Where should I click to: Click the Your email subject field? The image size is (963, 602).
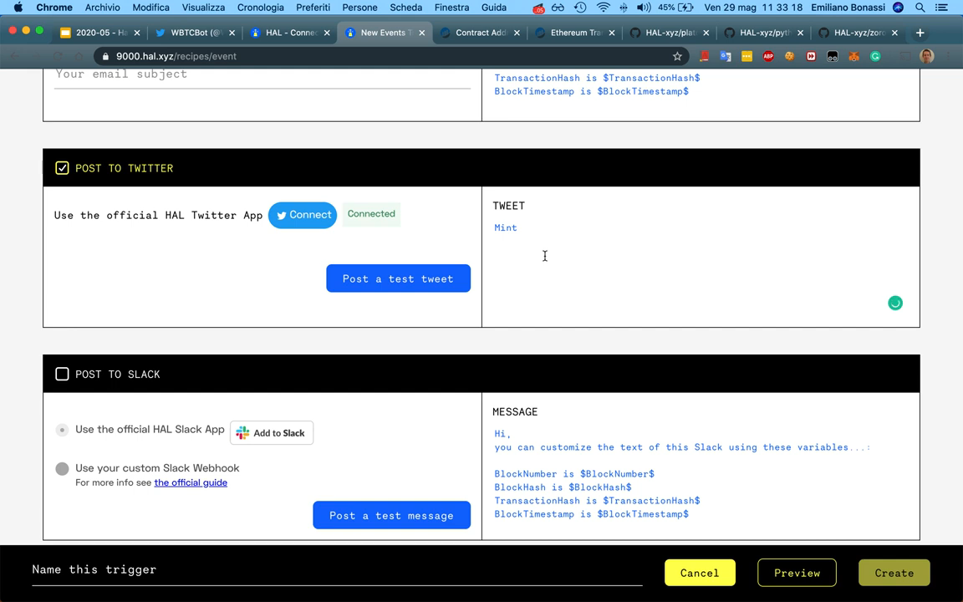262,77
